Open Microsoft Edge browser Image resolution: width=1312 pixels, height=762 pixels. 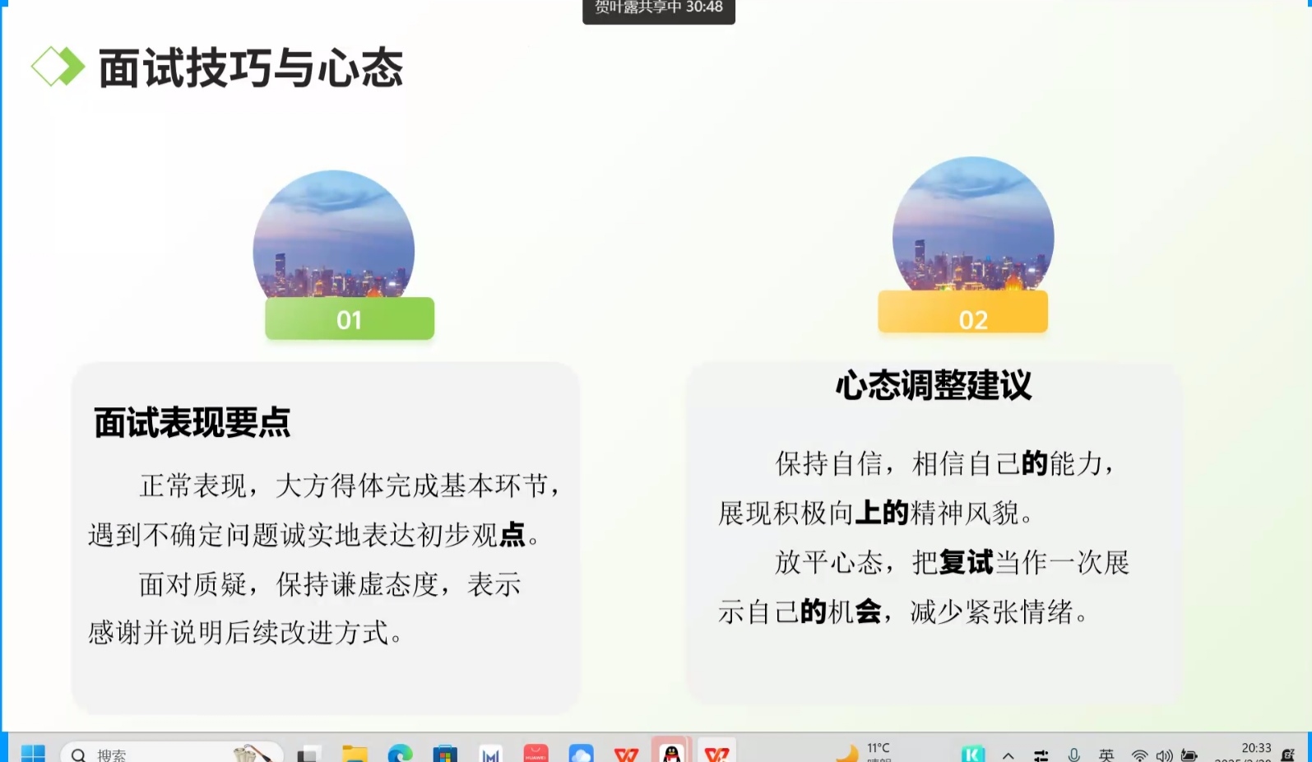[x=400, y=753]
